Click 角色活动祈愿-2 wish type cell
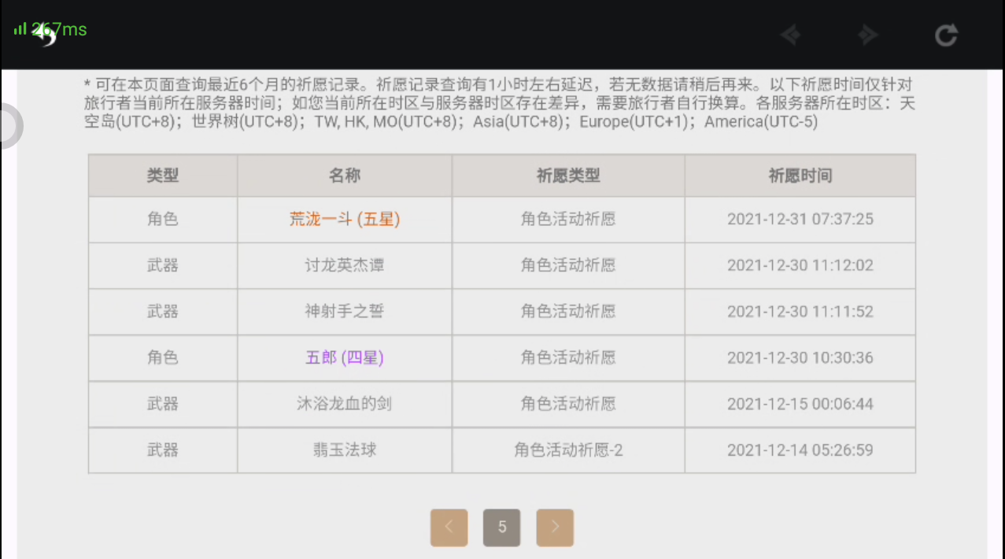This screenshot has width=1005, height=559. click(568, 450)
